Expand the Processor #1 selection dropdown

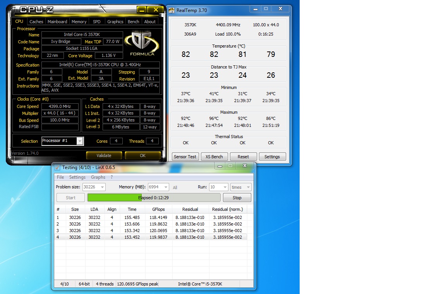click(80, 141)
